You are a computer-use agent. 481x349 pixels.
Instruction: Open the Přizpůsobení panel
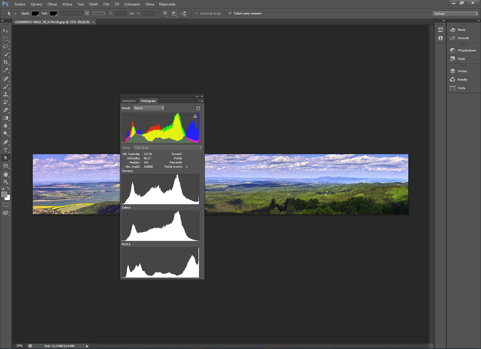(x=466, y=50)
